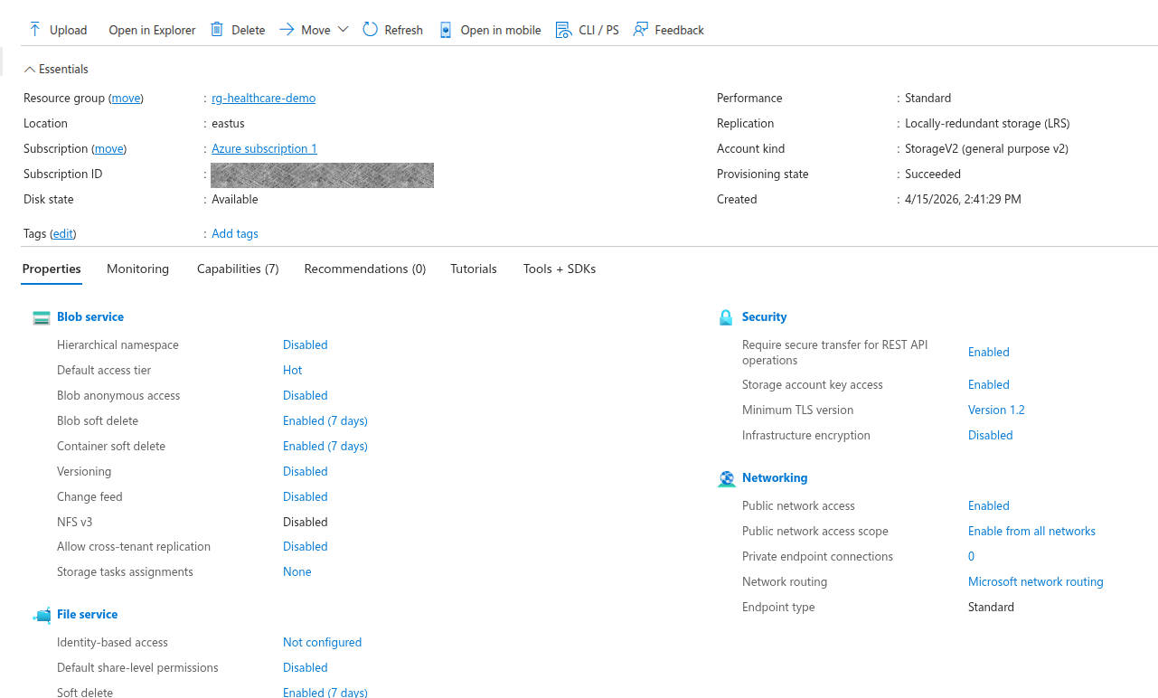Open the Move dropdown chevron

[343, 30]
